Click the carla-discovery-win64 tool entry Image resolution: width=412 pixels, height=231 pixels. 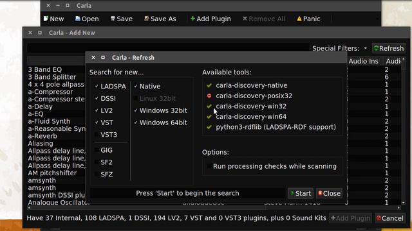pyautogui.click(x=251, y=117)
